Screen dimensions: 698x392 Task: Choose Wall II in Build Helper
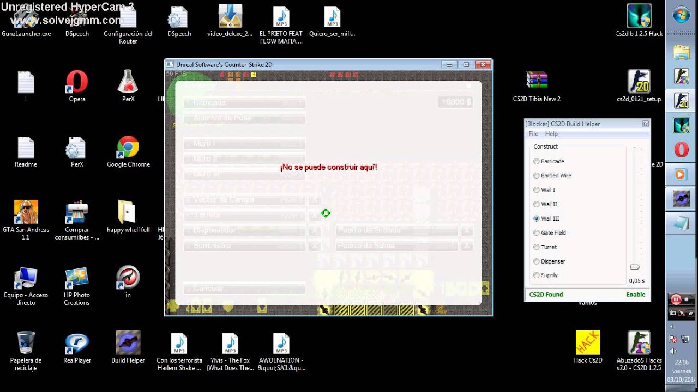545,204
